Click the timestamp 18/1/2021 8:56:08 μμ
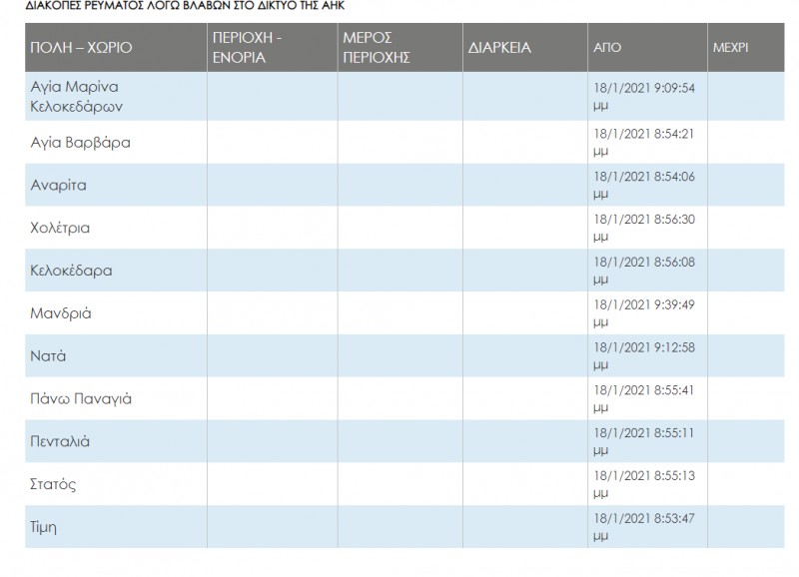The width and height of the screenshot is (799, 577). point(644,271)
